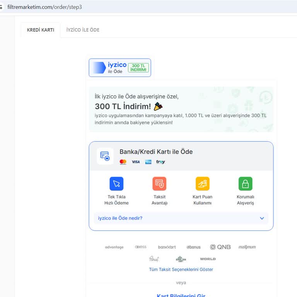Viewport: 297px width, 297px height.
Task: Open Tüm Taksit Seçeneklerini Göster link
Action: coord(181,270)
